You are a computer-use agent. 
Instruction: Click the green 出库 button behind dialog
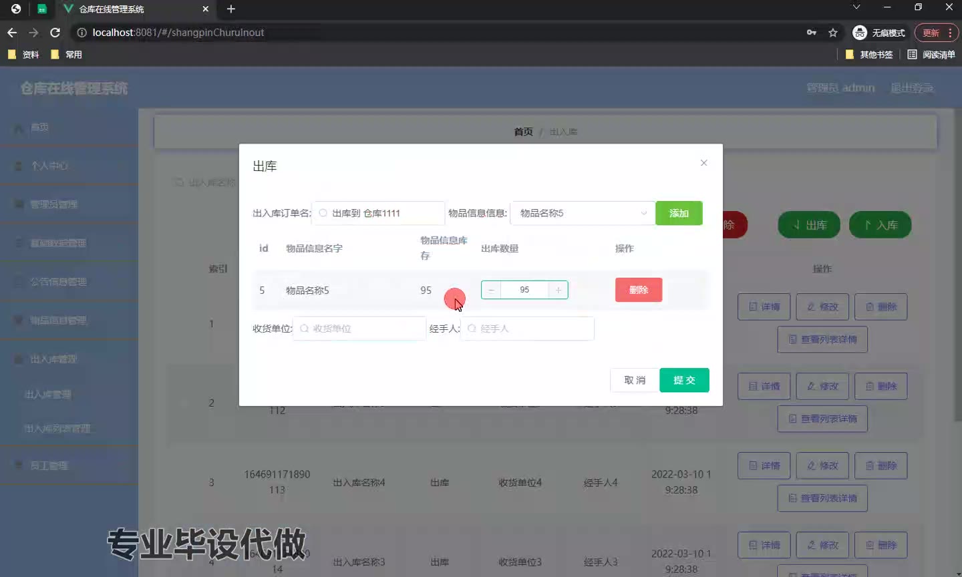810,225
